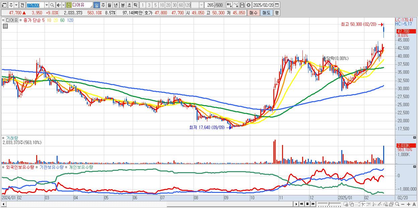Click the overlapping windows icon
Screen dimensions: 418x208
[352, 204]
